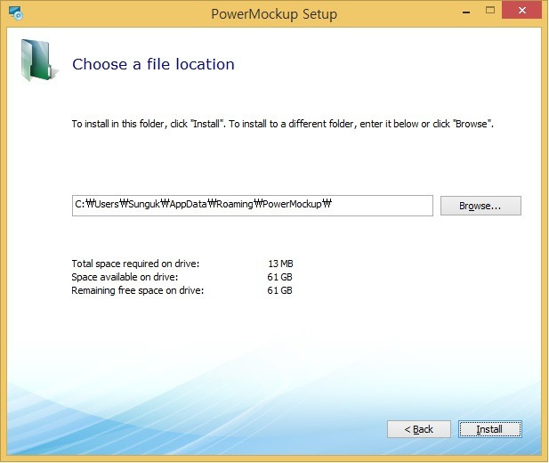Click the '13 MB' space value

click(280, 264)
